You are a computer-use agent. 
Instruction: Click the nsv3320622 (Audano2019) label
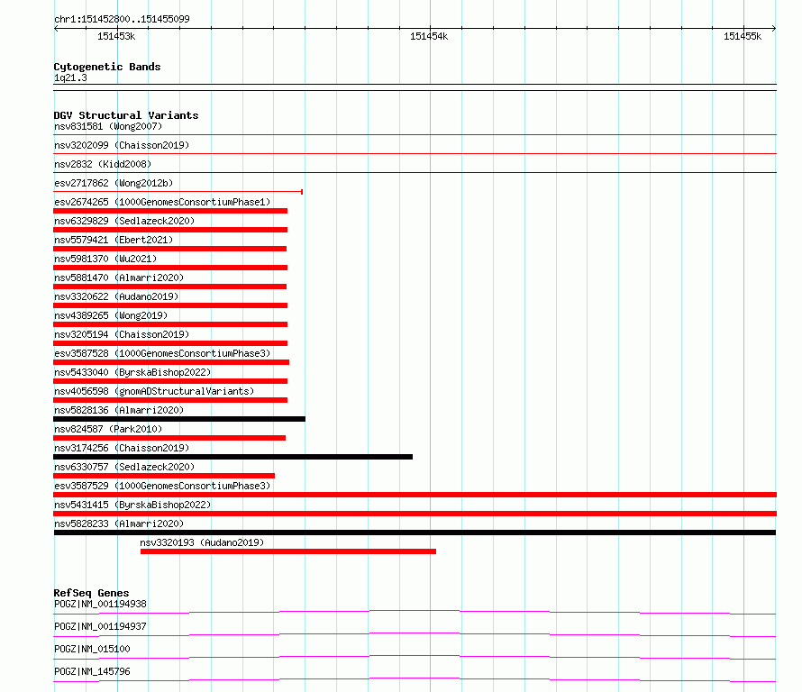point(116,296)
